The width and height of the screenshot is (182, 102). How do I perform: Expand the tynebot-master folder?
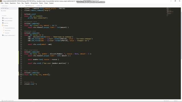coord(8,18)
